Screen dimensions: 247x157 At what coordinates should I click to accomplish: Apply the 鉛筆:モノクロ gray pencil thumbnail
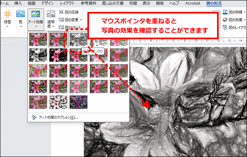tap(78, 39)
